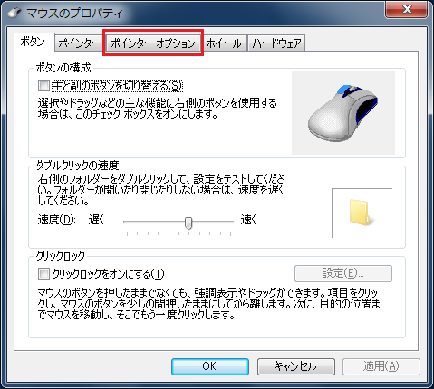
Task: Click the 速度(D) label
Action: [56, 220]
